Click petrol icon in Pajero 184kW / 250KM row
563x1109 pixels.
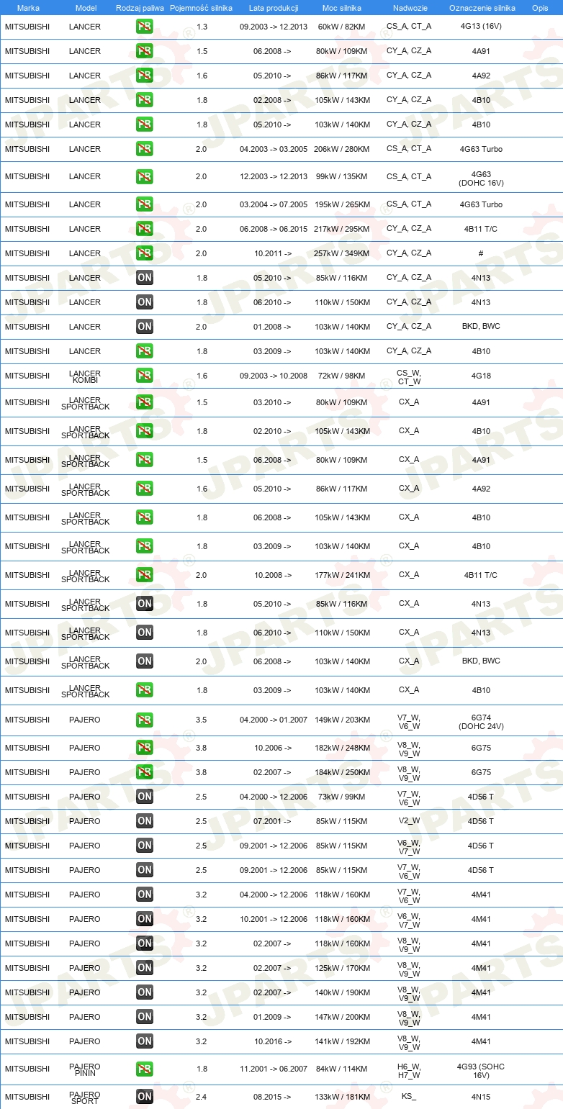pyautogui.click(x=144, y=772)
